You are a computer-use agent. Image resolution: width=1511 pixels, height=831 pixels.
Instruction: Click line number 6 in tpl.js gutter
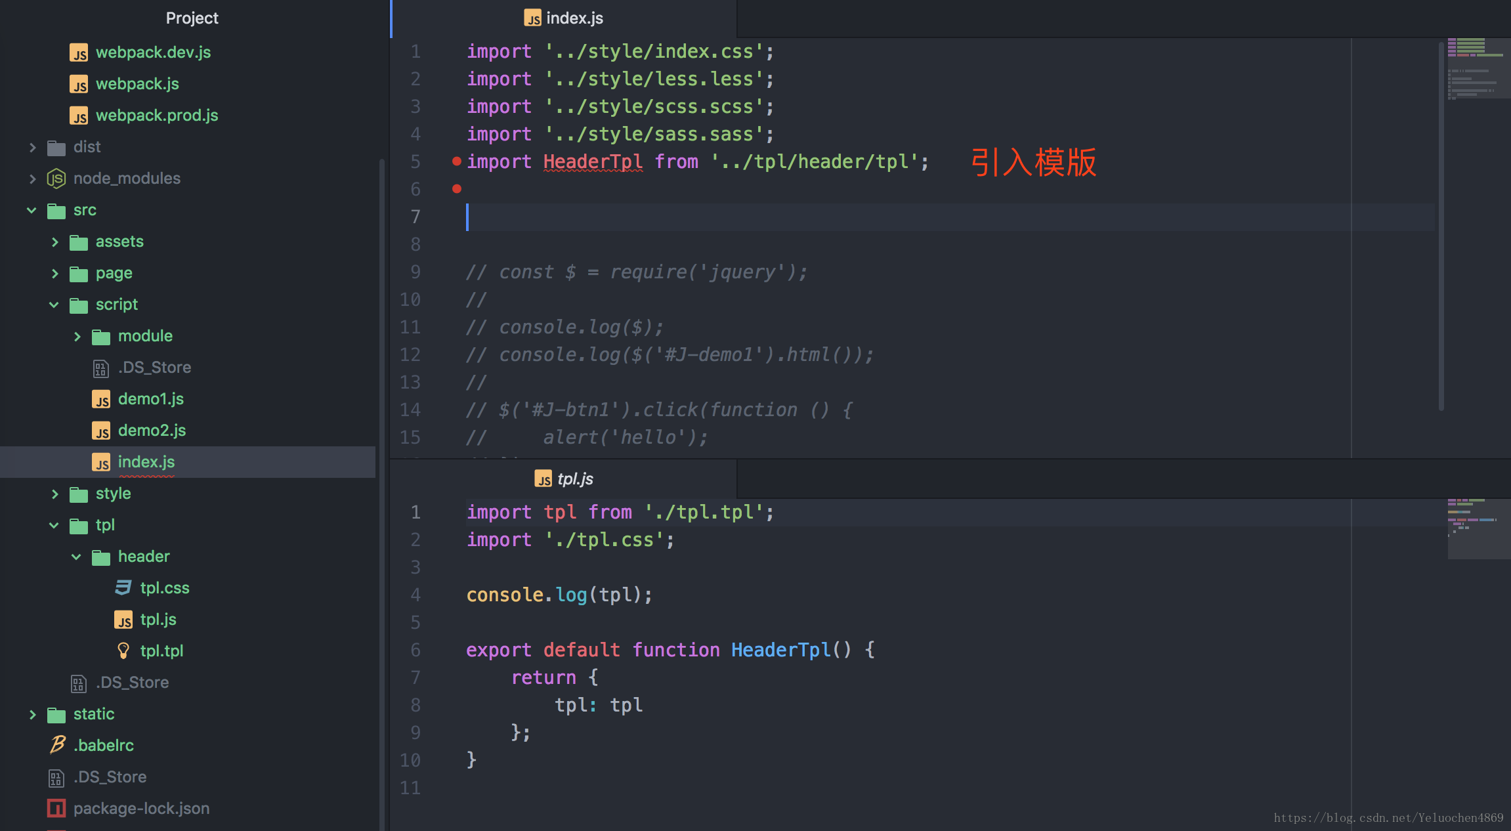coord(415,650)
